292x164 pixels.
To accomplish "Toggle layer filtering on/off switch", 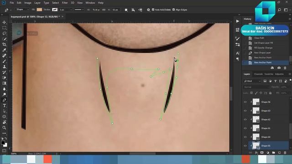I will point(290,81).
